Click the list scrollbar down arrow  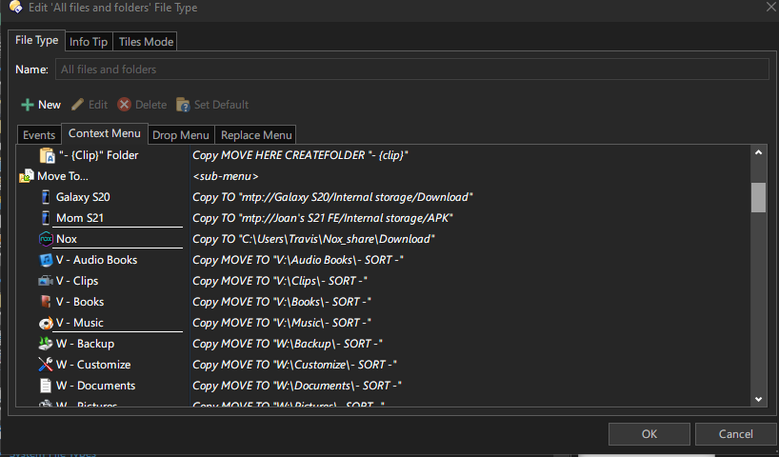click(x=759, y=400)
